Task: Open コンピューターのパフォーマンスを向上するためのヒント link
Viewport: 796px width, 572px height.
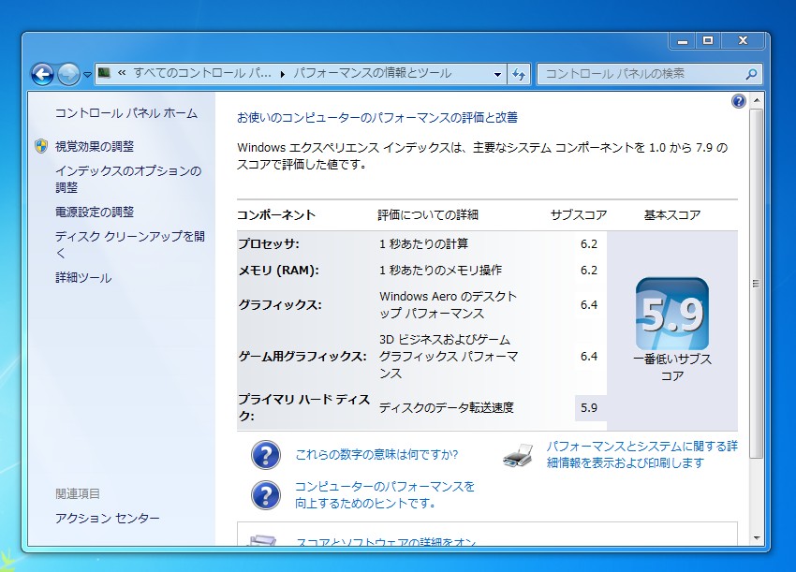Action: (x=384, y=495)
